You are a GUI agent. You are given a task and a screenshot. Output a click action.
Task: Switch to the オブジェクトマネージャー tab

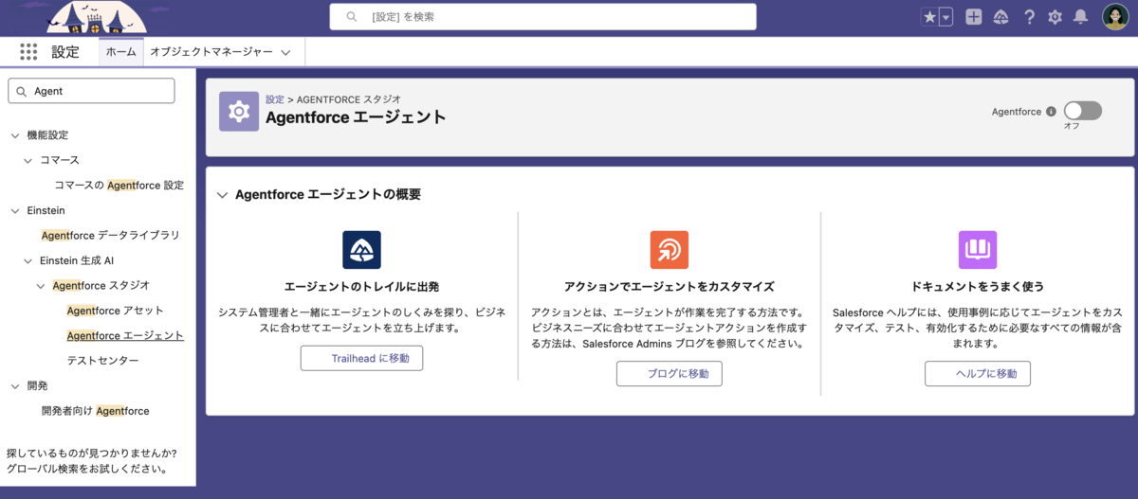[211, 52]
